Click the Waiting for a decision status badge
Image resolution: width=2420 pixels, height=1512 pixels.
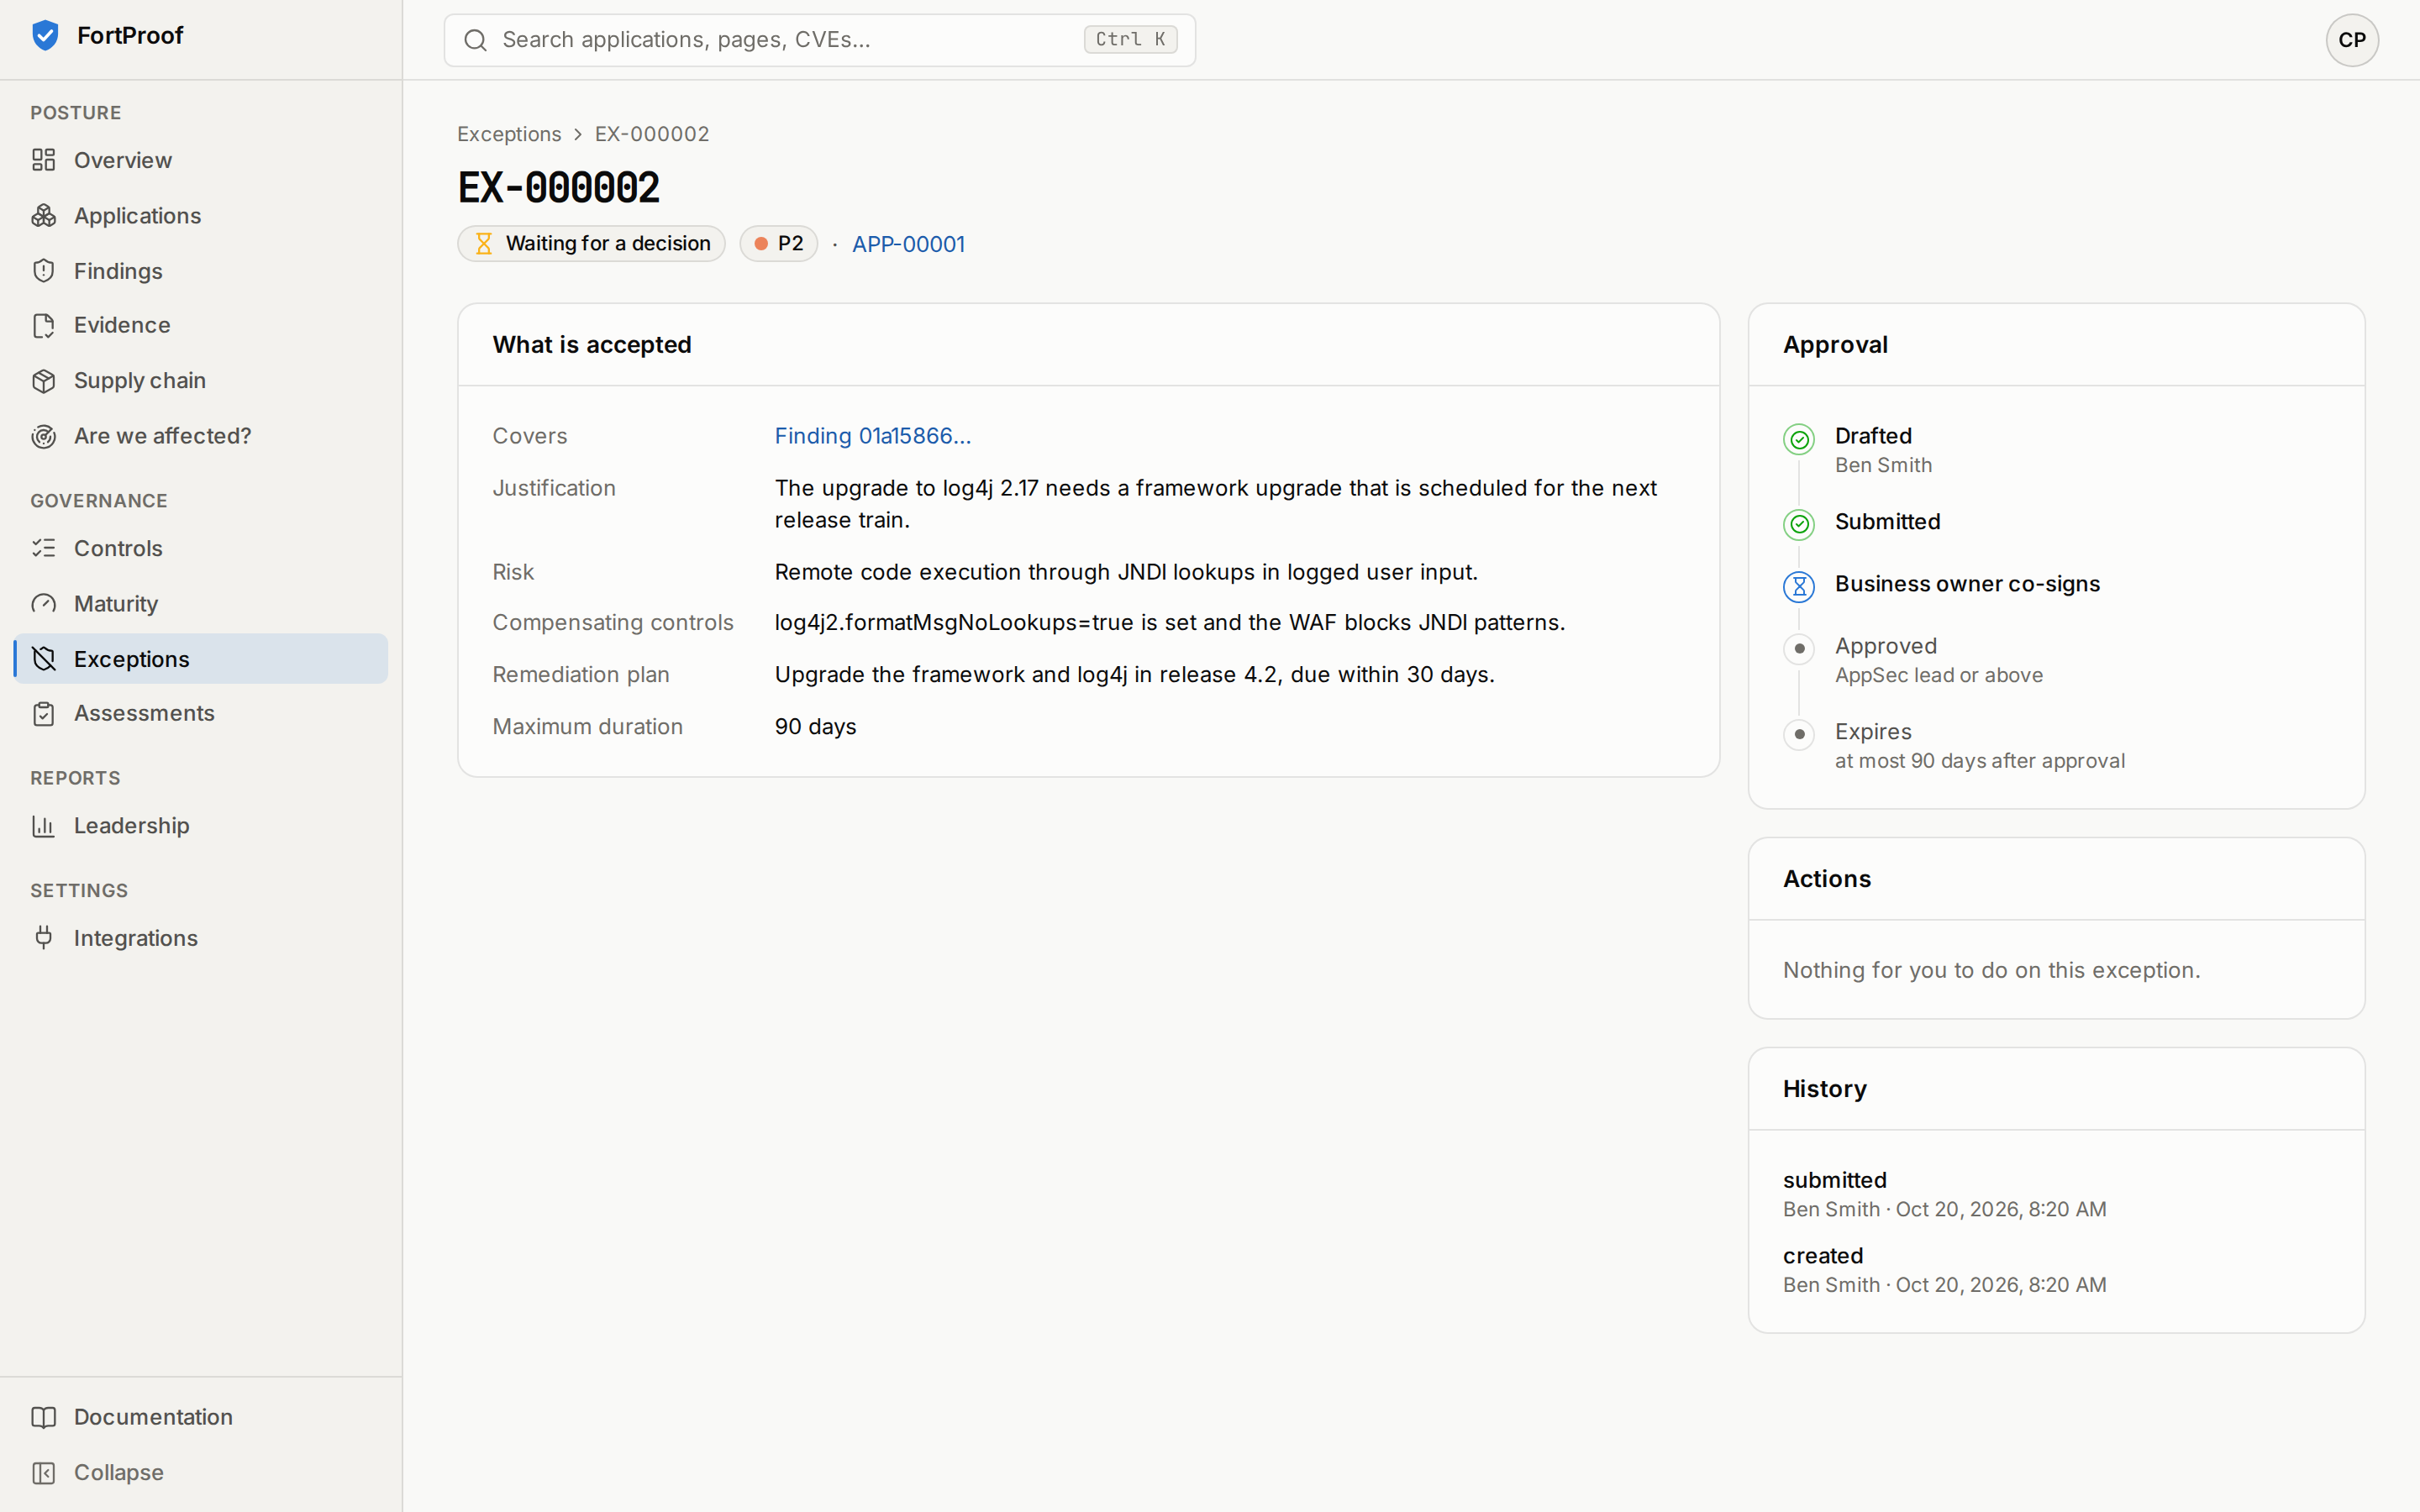pos(591,244)
